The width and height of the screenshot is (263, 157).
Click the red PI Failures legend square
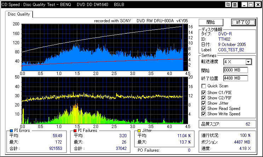pos(75,131)
